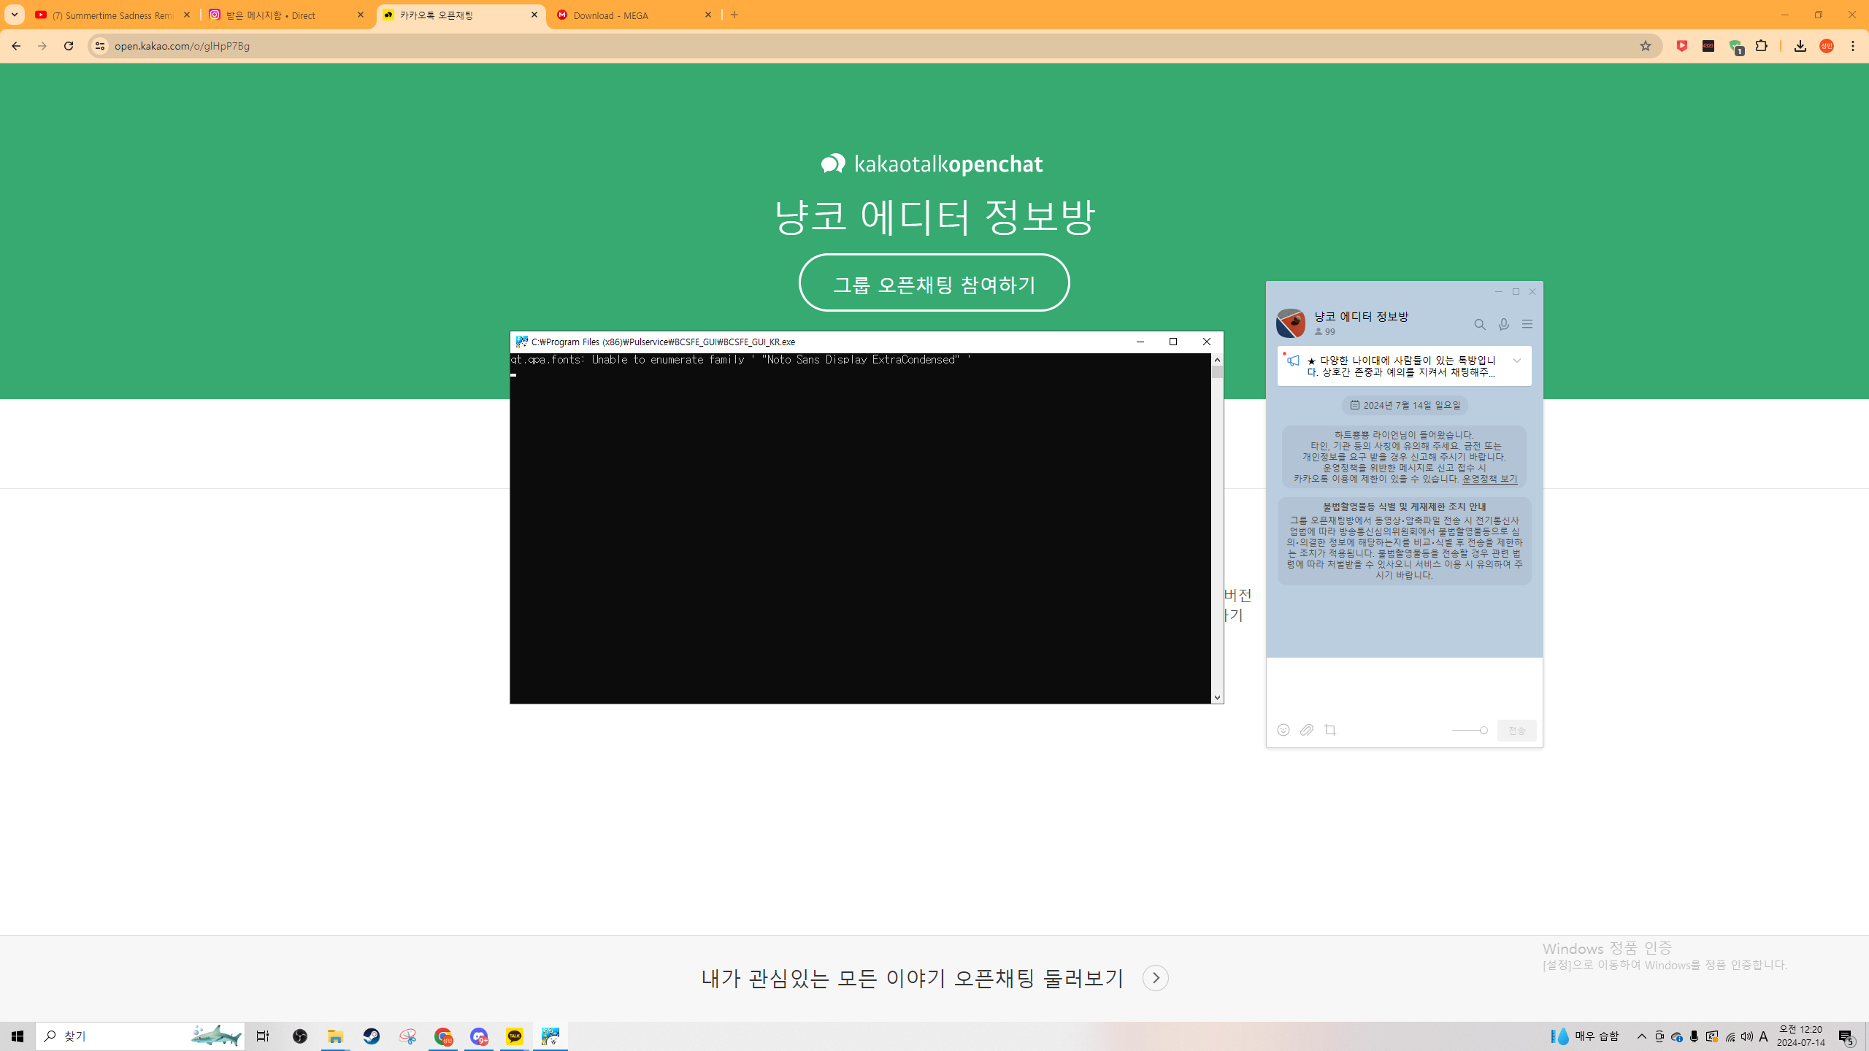Select the 카카오톡 오픈채팅 tab

click(461, 15)
